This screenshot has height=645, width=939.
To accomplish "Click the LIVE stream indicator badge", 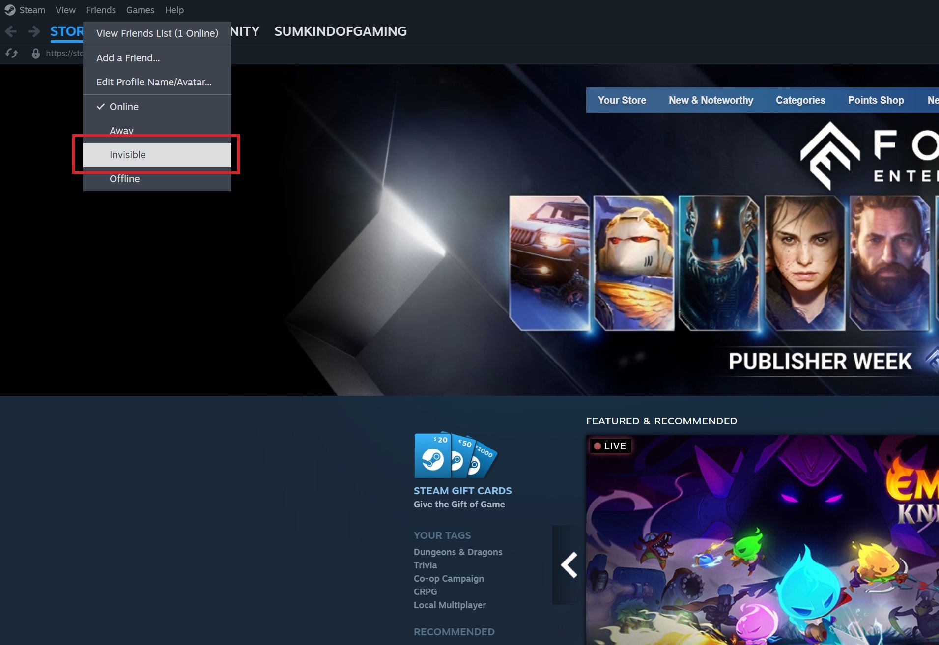I will tap(610, 446).
